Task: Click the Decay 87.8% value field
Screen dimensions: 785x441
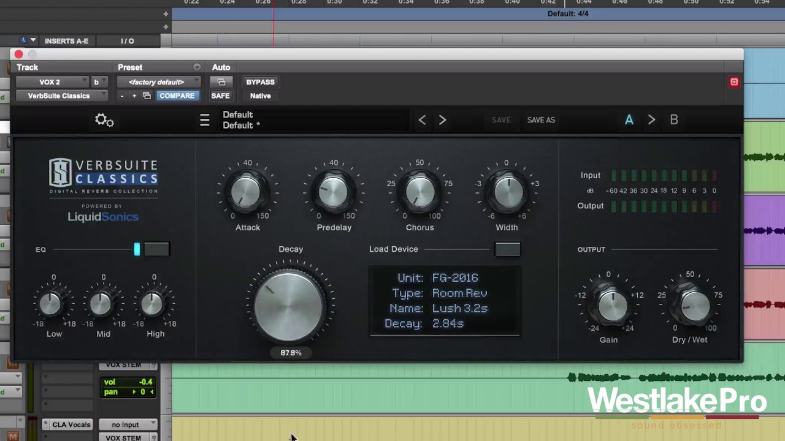Action: 291,353
